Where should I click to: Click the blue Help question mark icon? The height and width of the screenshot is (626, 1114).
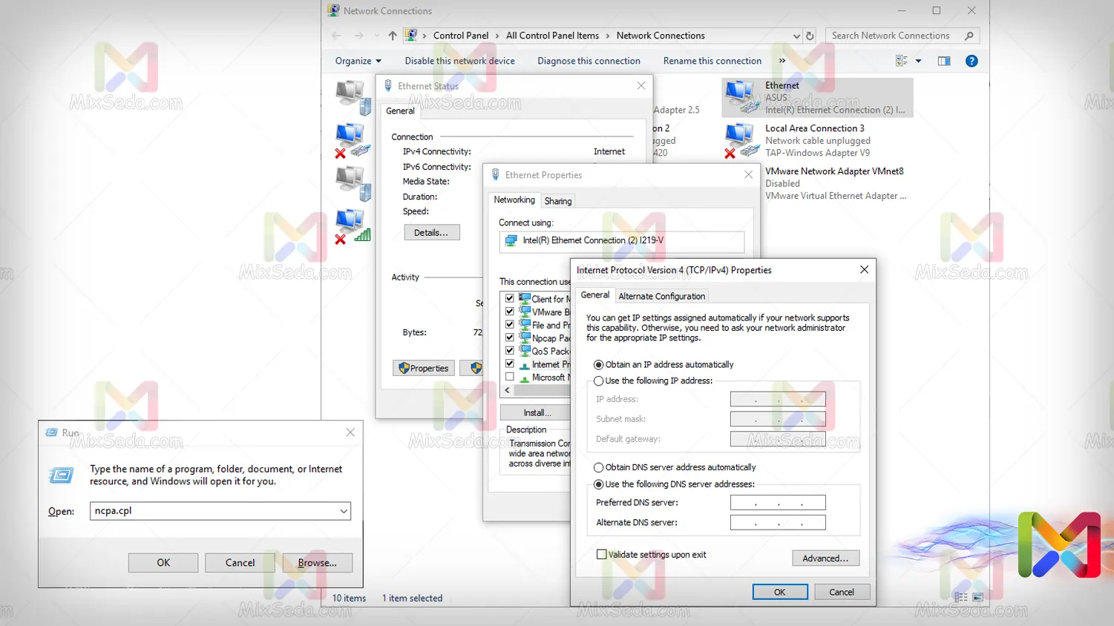click(971, 61)
